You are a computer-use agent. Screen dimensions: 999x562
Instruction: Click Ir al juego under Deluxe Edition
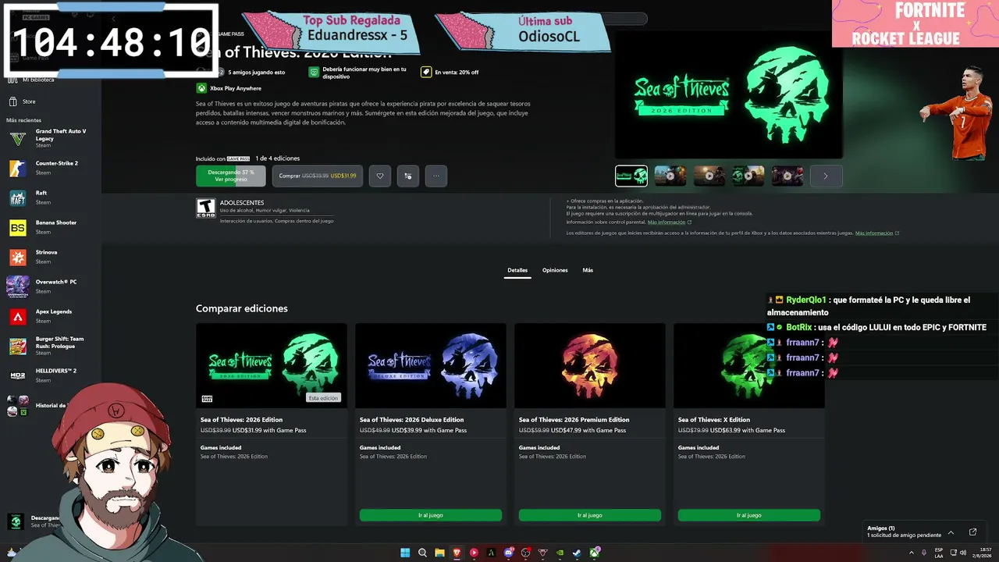pyautogui.click(x=431, y=515)
